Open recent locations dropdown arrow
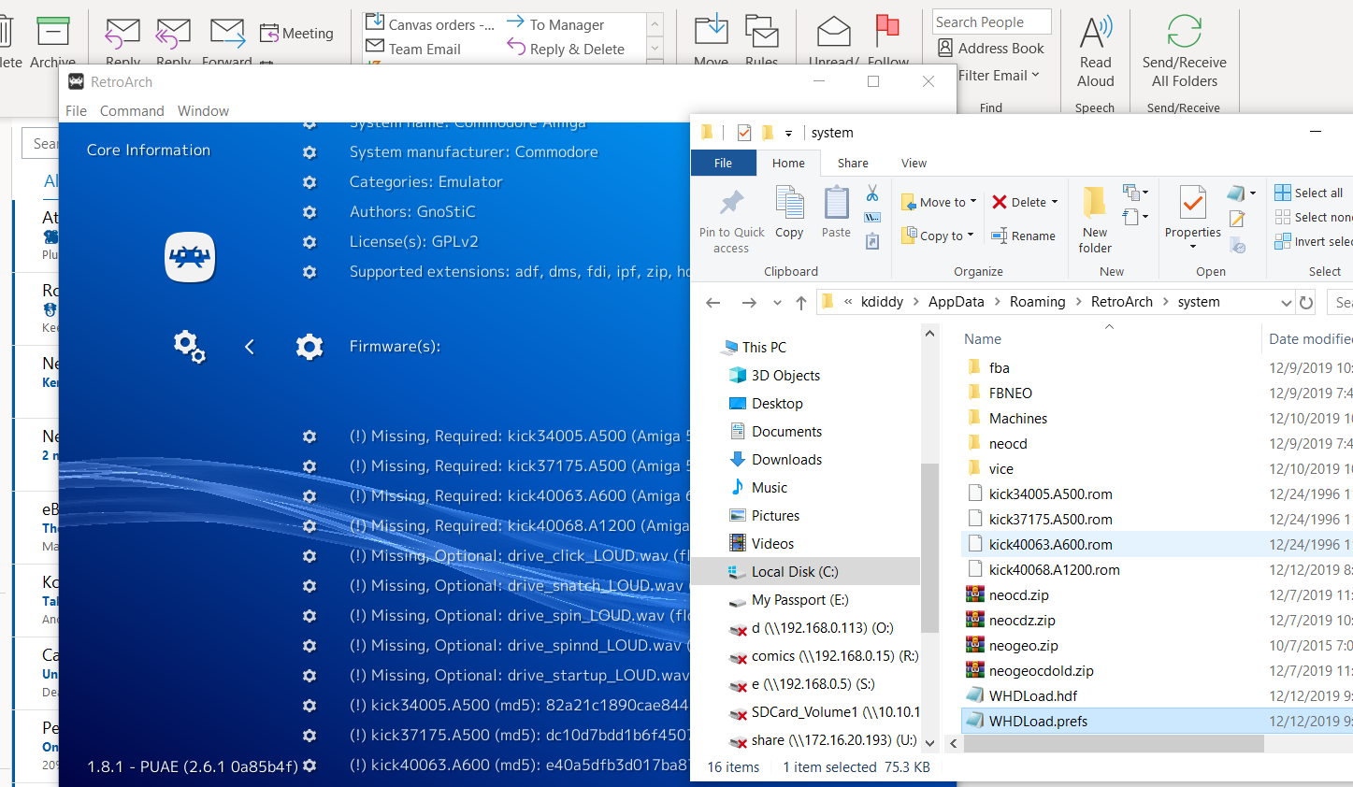The image size is (1353, 787). tap(777, 302)
